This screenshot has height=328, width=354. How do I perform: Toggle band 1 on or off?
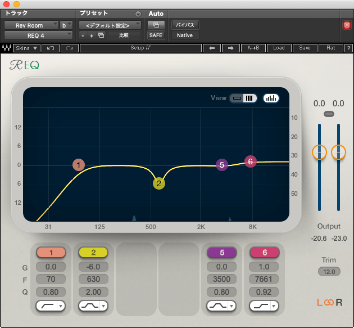coord(51,252)
